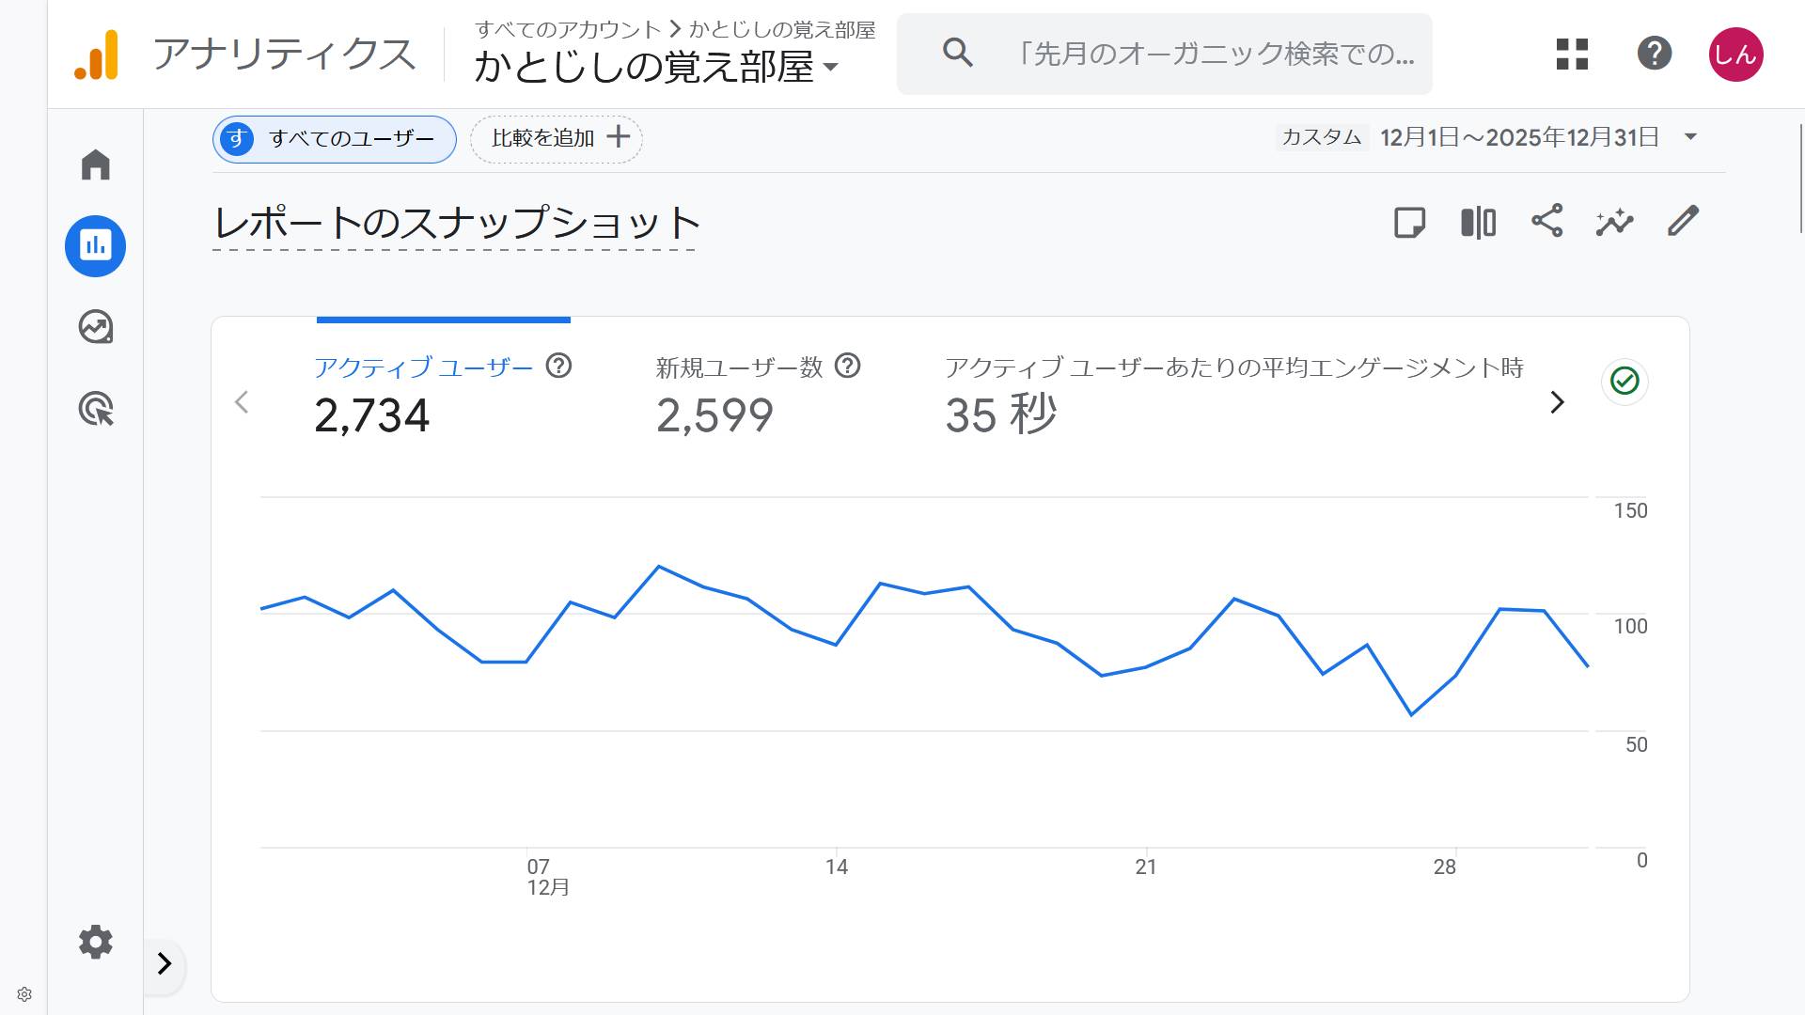The image size is (1805, 1015).
Task: Select the Reports icon in sidebar
Action: point(95,245)
